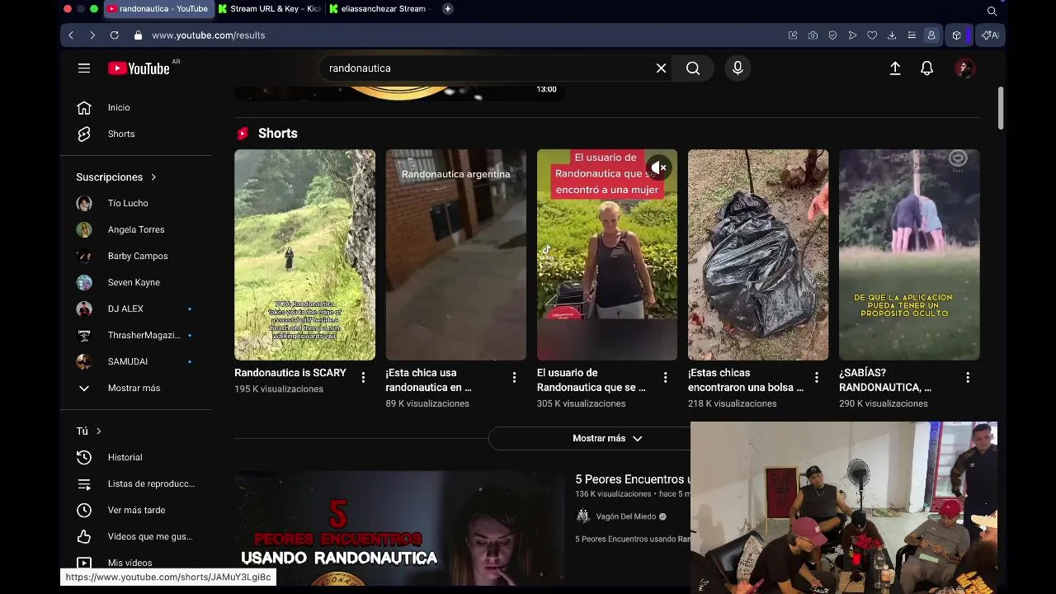Open 'Randonautica argentina' short thumbnail
The height and width of the screenshot is (594, 1056).
pyautogui.click(x=455, y=255)
